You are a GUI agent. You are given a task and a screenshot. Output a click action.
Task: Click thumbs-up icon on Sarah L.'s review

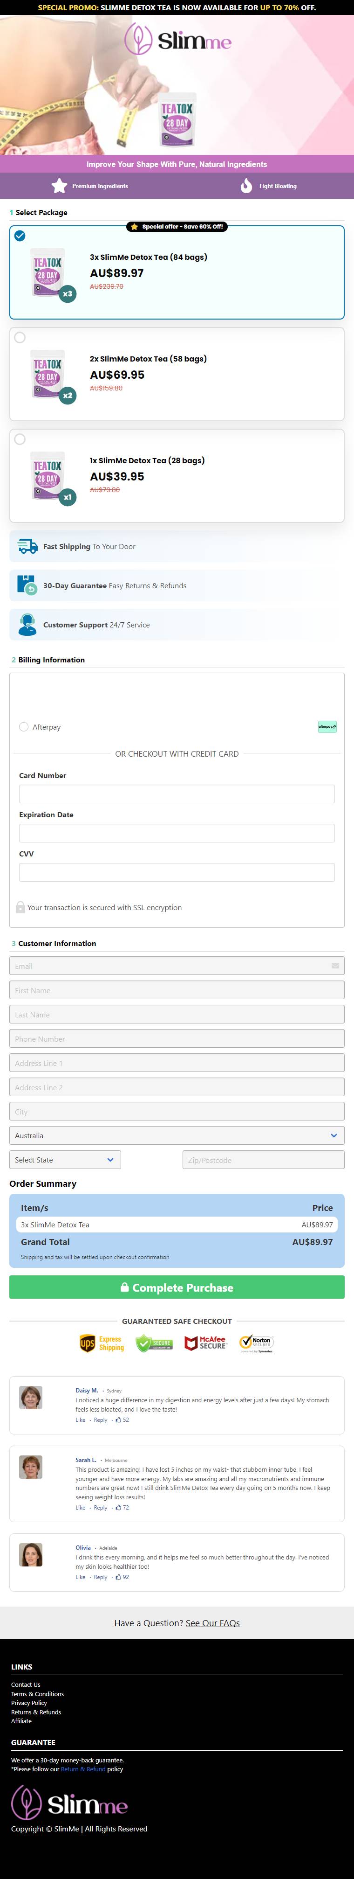118,1508
